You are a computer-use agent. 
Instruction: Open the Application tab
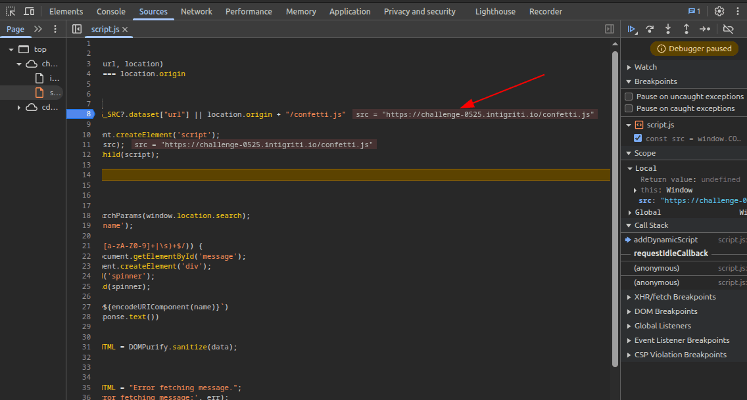(350, 11)
